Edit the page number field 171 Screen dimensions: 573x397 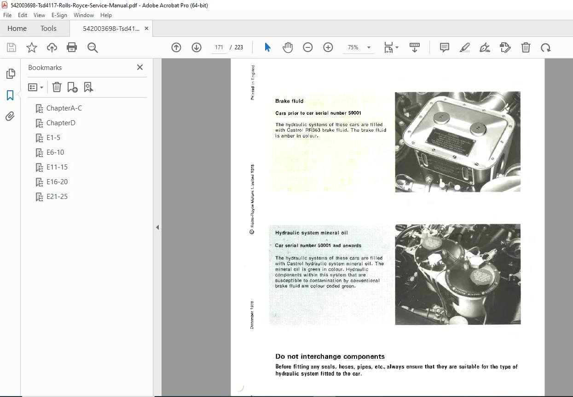[219, 47]
